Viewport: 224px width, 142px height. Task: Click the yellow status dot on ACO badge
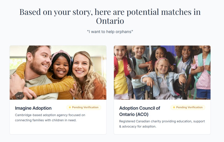coord(174,107)
